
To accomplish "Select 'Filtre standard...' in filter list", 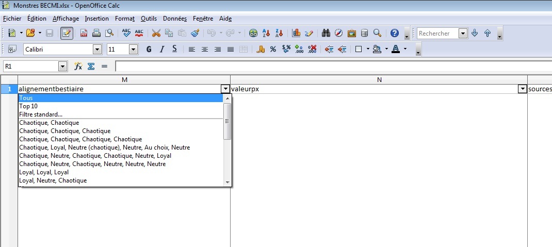I will pyautogui.click(x=121, y=114).
